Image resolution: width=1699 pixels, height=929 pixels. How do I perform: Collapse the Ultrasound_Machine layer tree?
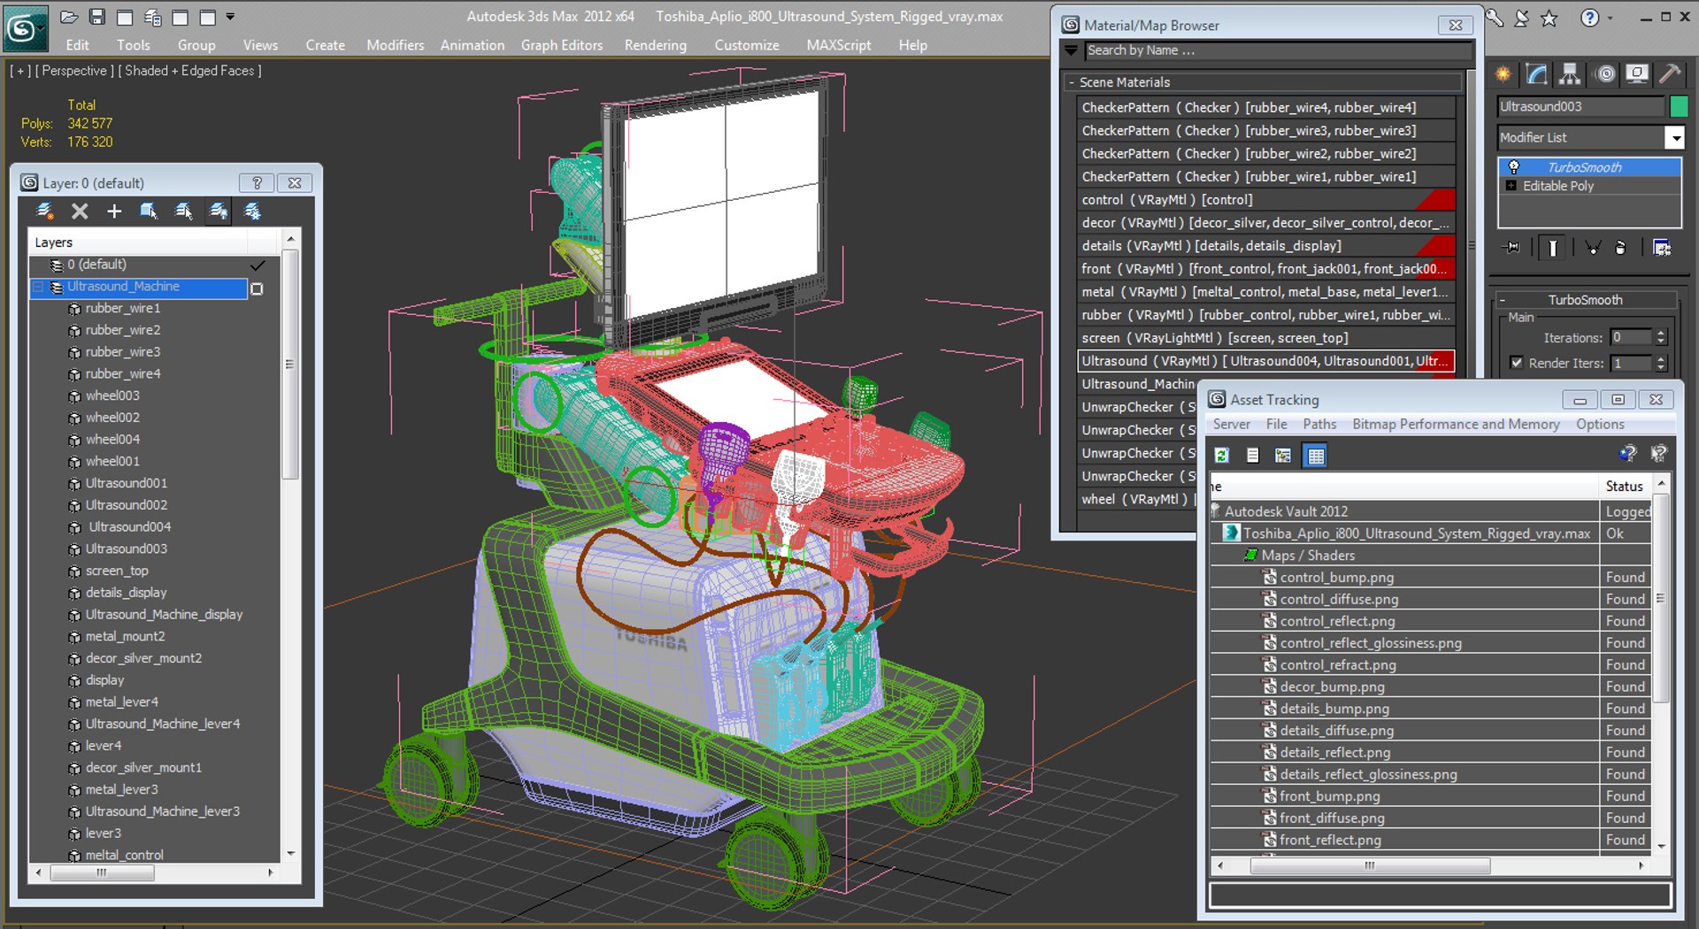[38, 287]
